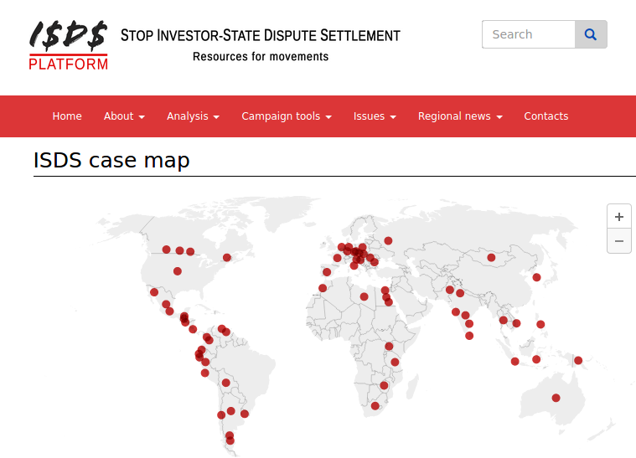
Task: Click the case marker in South Africa
Action: click(x=375, y=406)
